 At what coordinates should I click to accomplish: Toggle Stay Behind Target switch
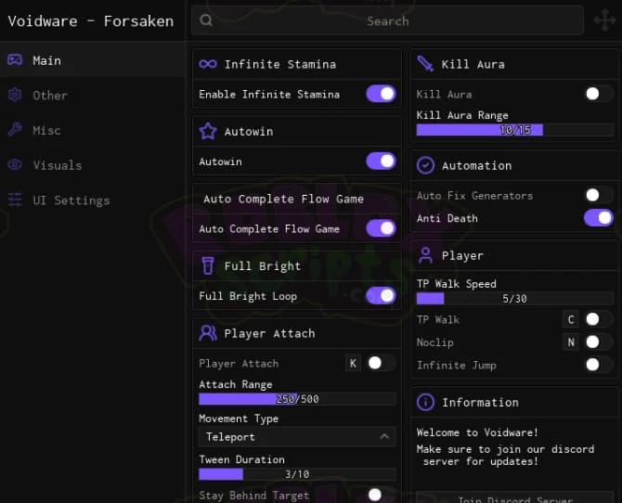pyautogui.click(x=381, y=495)
